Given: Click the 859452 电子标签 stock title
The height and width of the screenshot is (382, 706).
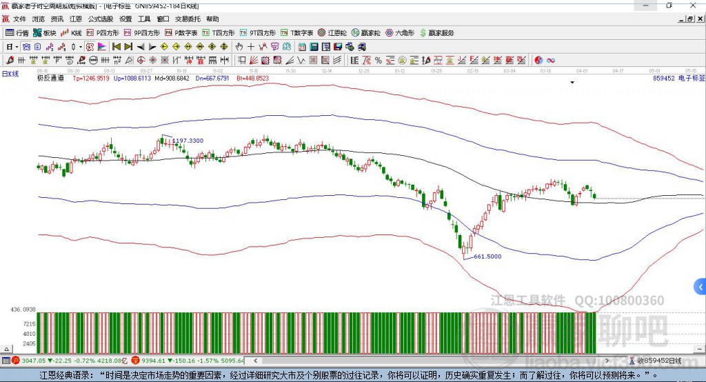Looking at the screenshot, I should tap(679, 78).
